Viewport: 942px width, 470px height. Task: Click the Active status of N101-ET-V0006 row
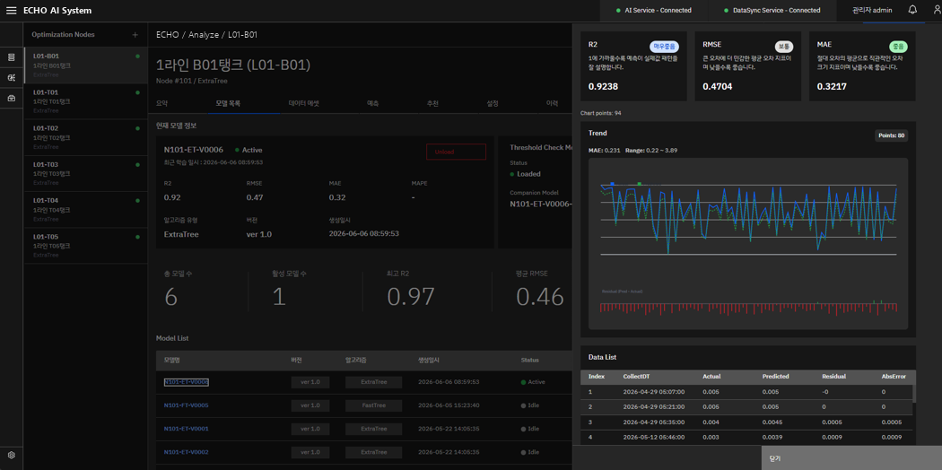[x=533, y=382]
